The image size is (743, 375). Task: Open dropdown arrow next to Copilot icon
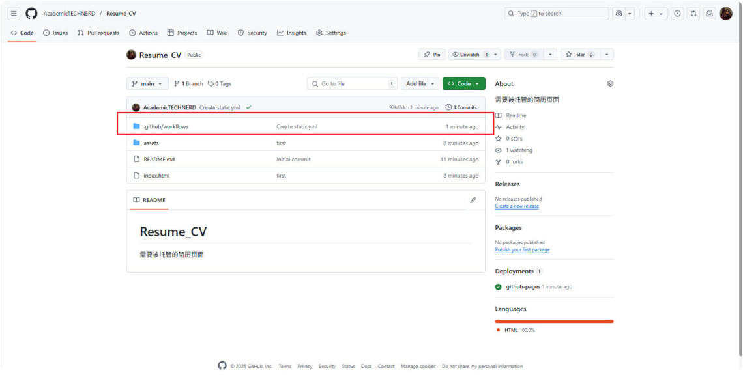pos(630,14)
